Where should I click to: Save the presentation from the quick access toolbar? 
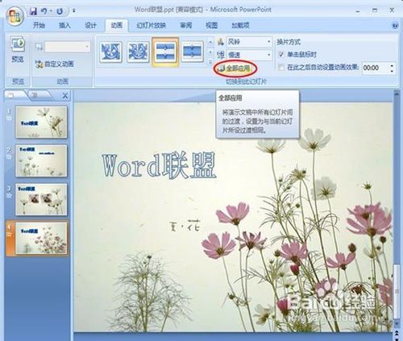[x=34, y=11]
